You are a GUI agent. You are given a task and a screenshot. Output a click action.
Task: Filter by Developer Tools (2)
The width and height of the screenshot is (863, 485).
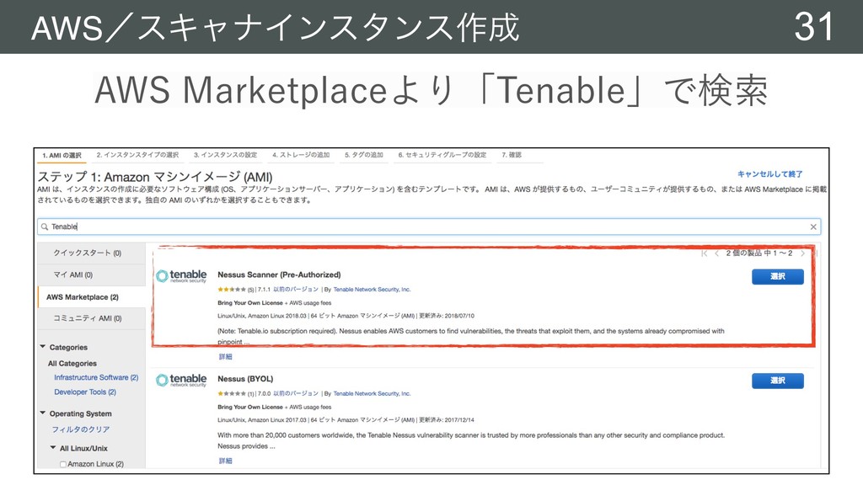pyautogui.click(x=85, y=392)
